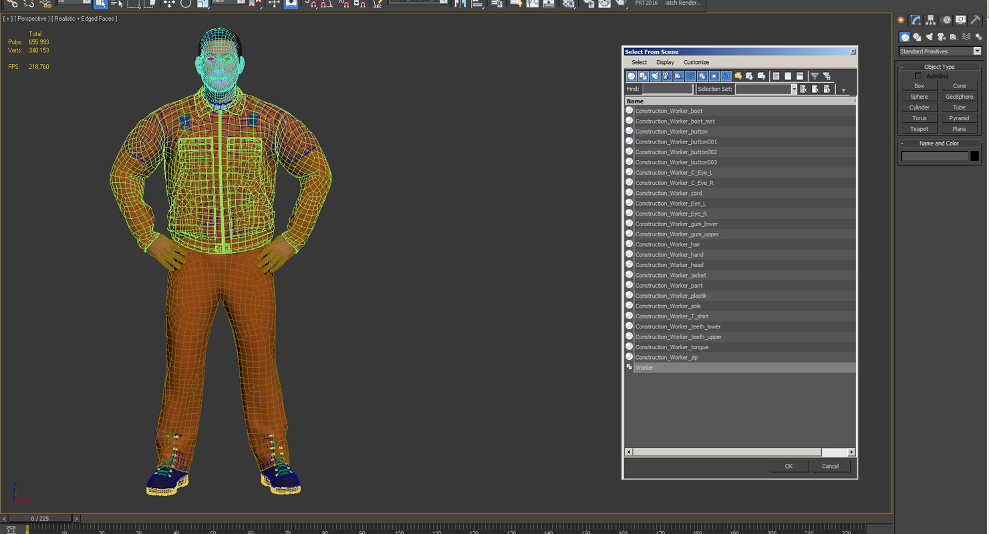Toggle the Display Geometry filter in dialog
Viewport: 989px width, 534px height.
point(631,76)
